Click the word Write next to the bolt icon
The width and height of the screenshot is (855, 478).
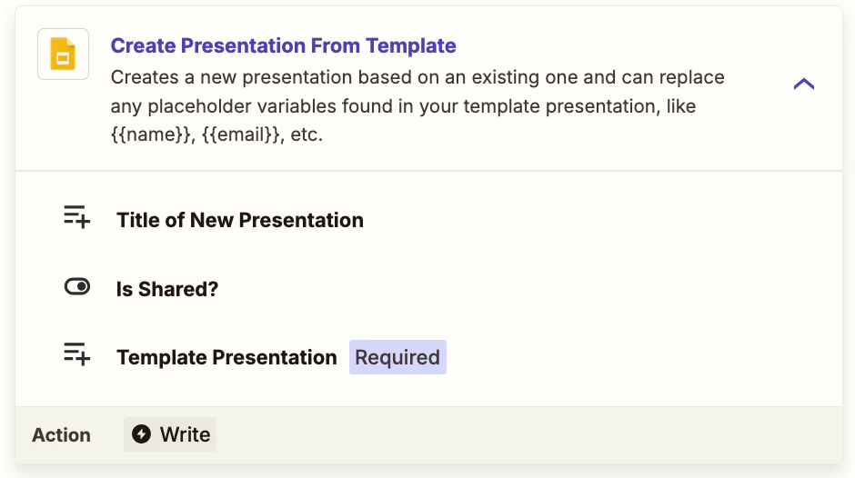click(x=185, y=434)
